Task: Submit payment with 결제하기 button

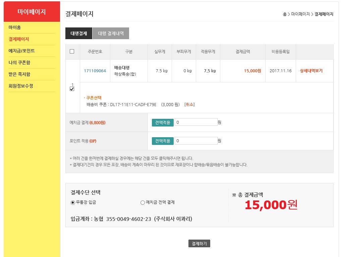Action: [x=199, y=244]
